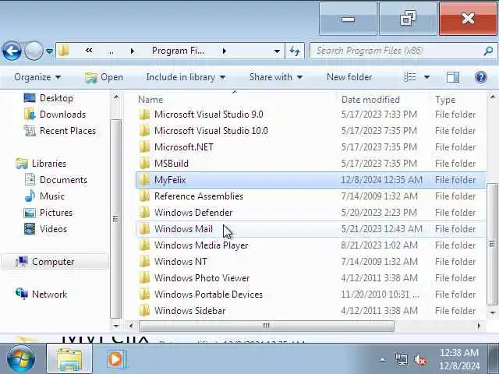Change your view icon button
Viewport: 499px width, 374px height.
pos(409,77)
